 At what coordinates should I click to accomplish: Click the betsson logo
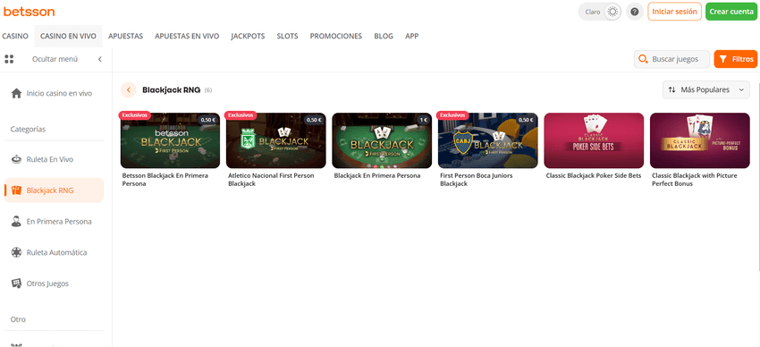click(30, 12)
